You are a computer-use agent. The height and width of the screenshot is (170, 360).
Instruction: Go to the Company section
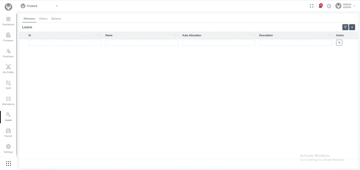tap(8, 37)
